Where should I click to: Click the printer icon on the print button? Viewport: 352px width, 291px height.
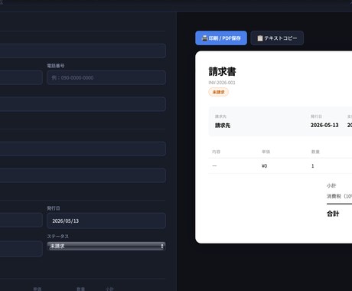204,38
